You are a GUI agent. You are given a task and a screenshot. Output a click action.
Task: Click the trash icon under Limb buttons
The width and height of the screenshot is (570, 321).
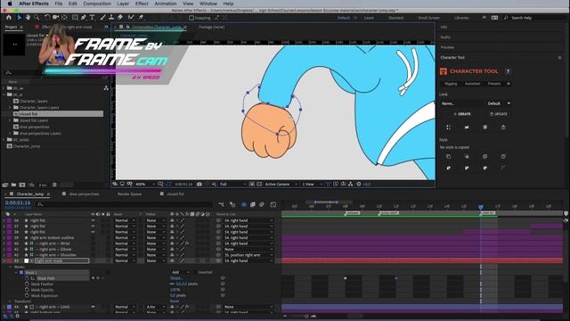(503, 128)
